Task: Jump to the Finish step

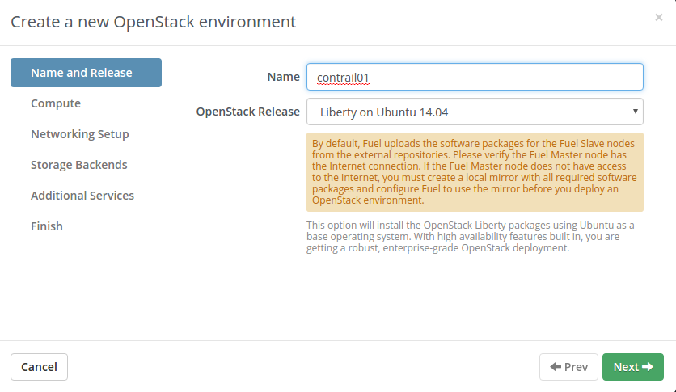Action: click(47, 226)
